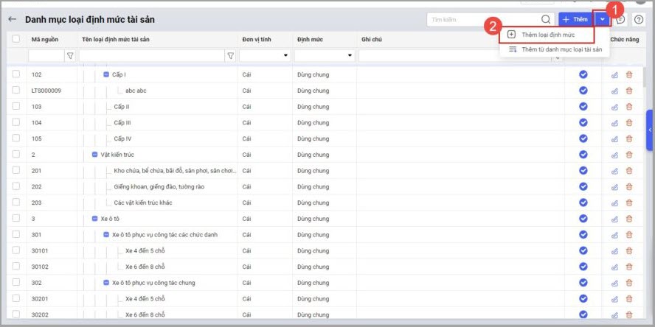This screenshot has width=655, height=327.
Task: Open the dropdown arrow next to Thêm
Action: pos(603,19)
